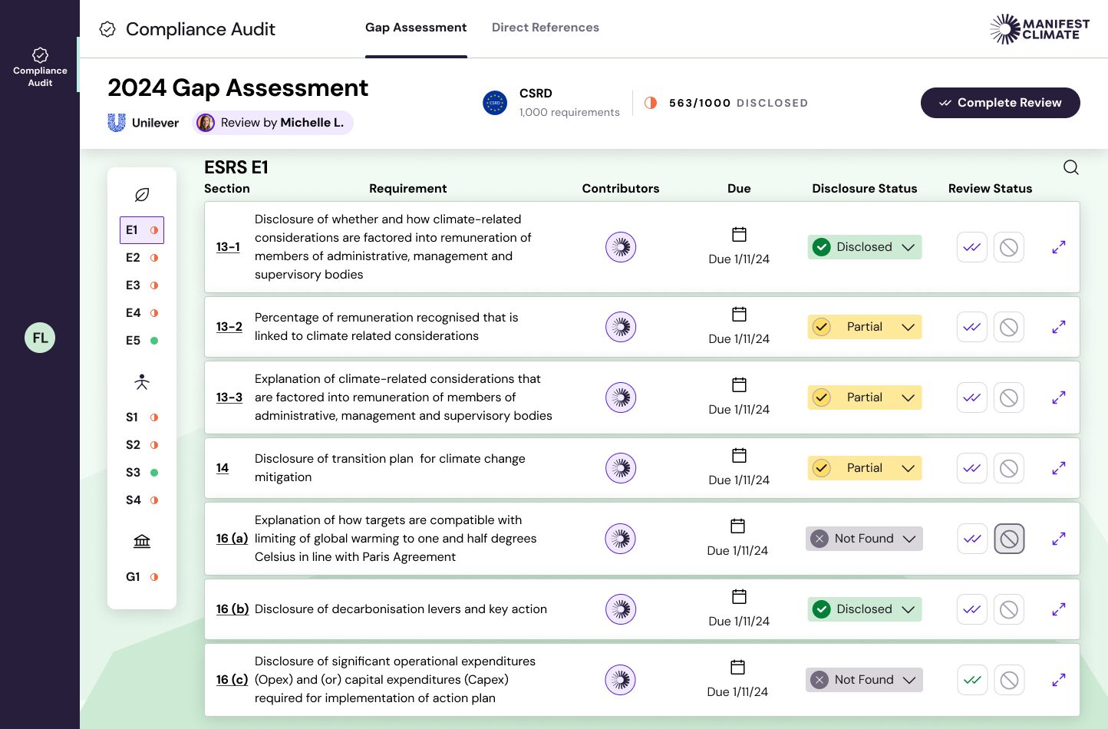Expand row 14 with arrows icon
This screenshot has height=729, width=1108.
tap(1059, 468)
